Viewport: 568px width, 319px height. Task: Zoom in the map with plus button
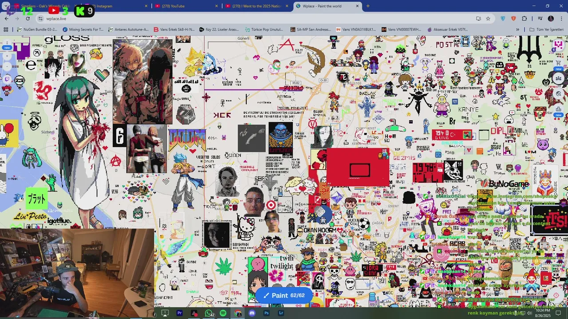(x=7, y=56)
